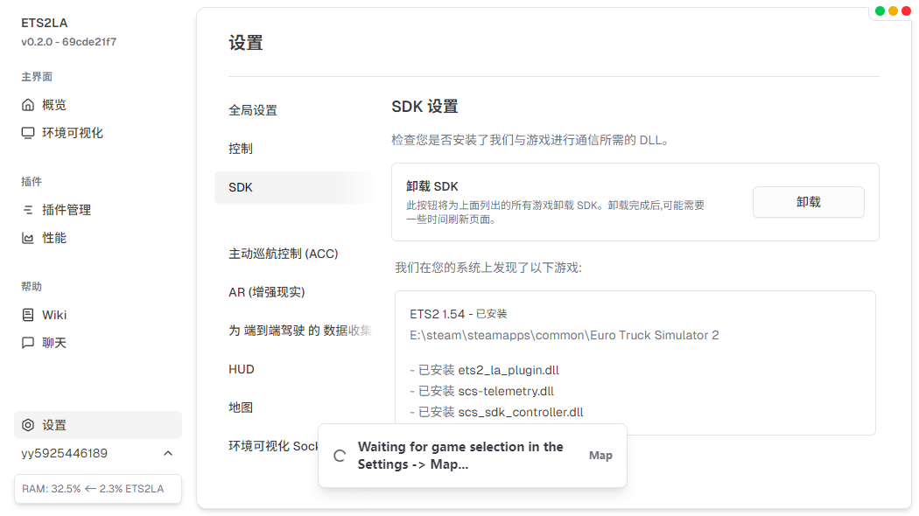Click the home icon beside 概览

27,105
